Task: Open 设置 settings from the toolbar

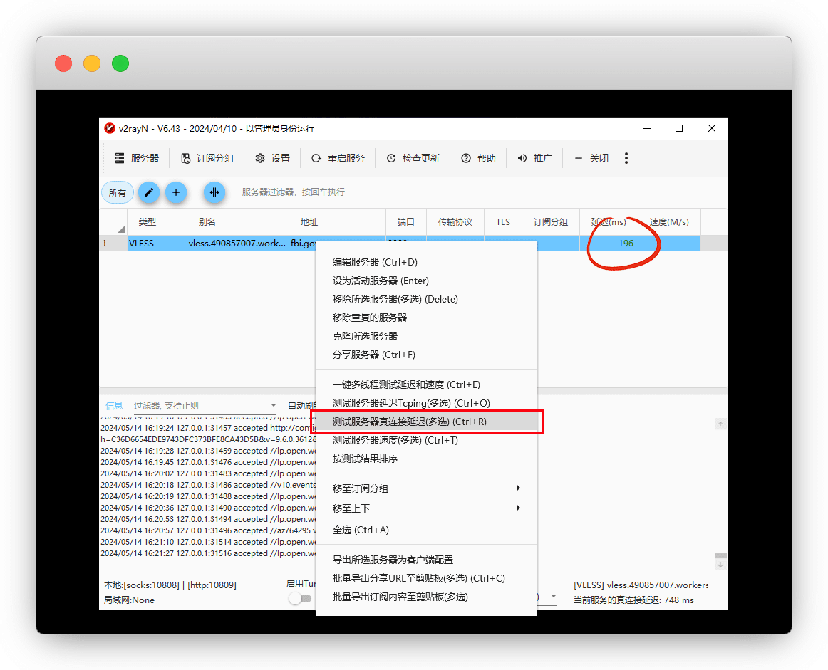Action: coord(273,158)
